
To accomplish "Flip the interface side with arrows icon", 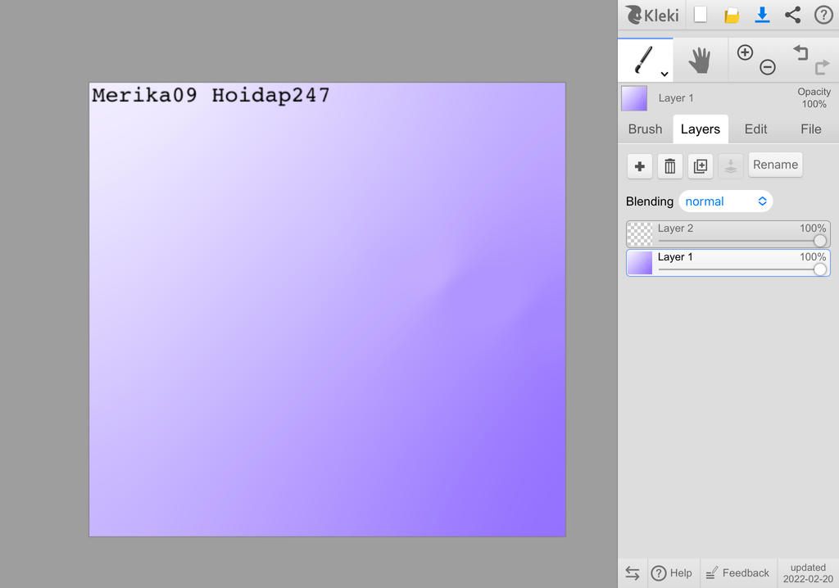I will click(633, 573).
